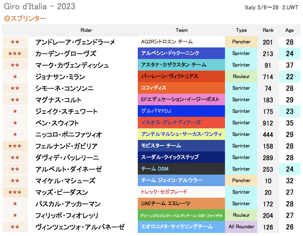The height and width of the screenshot is (236, 303).
Task: Click two-star rating for マーク・カヴェンディッシュ
Action: [15, 65]
